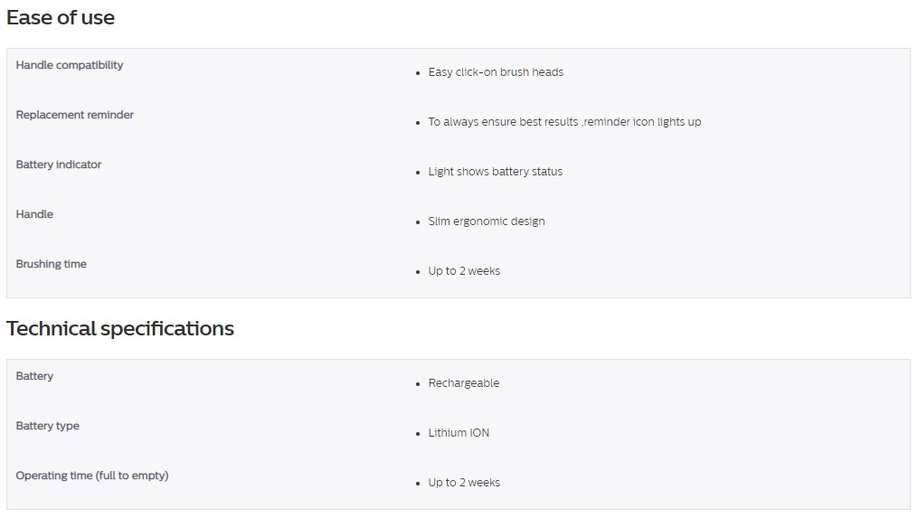
Task: Click bullet beside 'Slim ergonomic design'
Action: pos(418,222)
